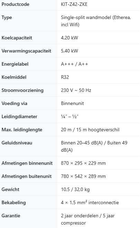Click the Stroomvoorziening row label

click(22, 90)
